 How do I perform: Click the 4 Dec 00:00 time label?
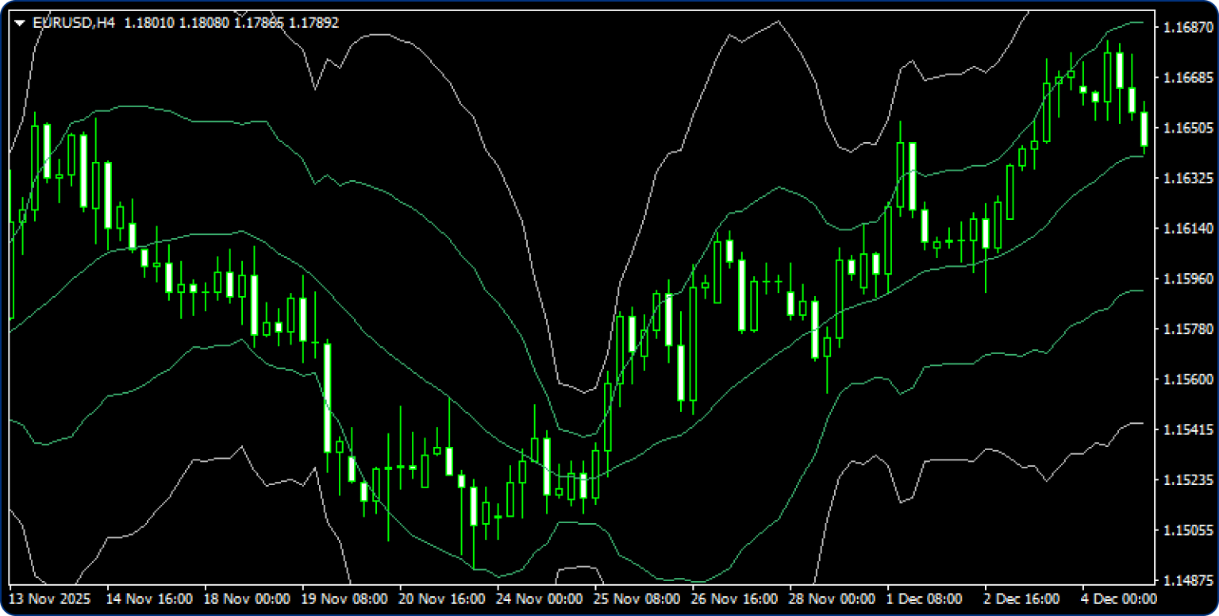tap(1117, 599)
